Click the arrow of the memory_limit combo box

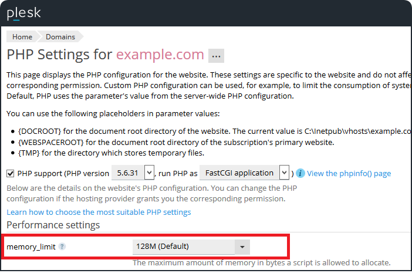point(242,247)
